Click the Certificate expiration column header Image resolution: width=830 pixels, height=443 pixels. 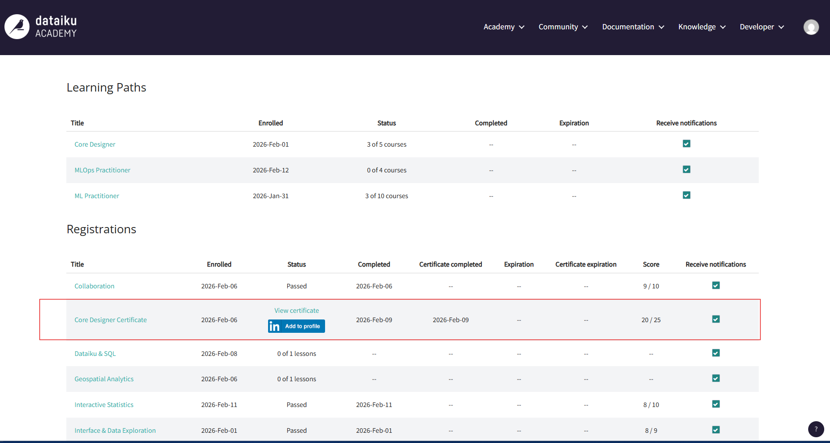click(x=586, y=264)
